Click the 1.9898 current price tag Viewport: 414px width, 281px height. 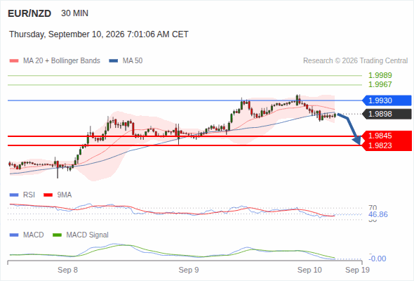(387, 114)
